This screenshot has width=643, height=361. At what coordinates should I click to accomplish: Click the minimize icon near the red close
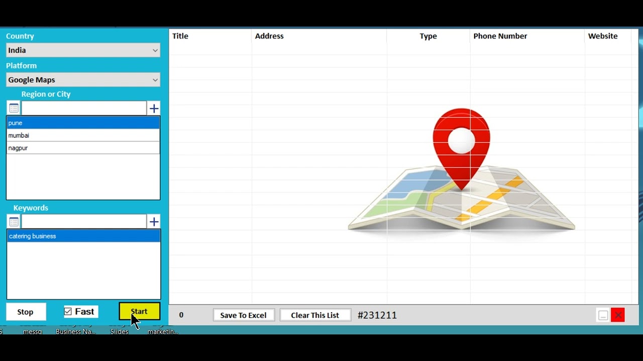pyautogui.click(x=603, y=315)
